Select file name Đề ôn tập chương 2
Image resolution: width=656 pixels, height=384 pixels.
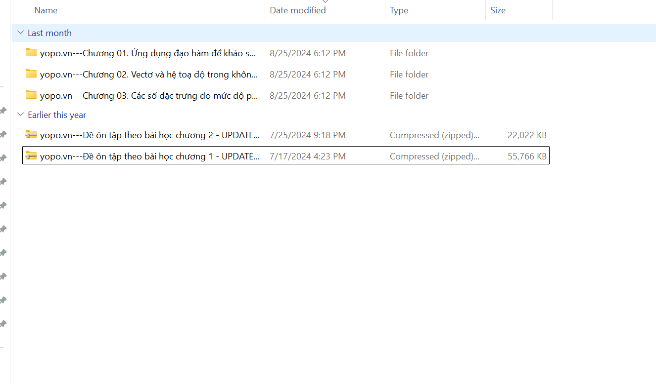click(x=150, y=135)
